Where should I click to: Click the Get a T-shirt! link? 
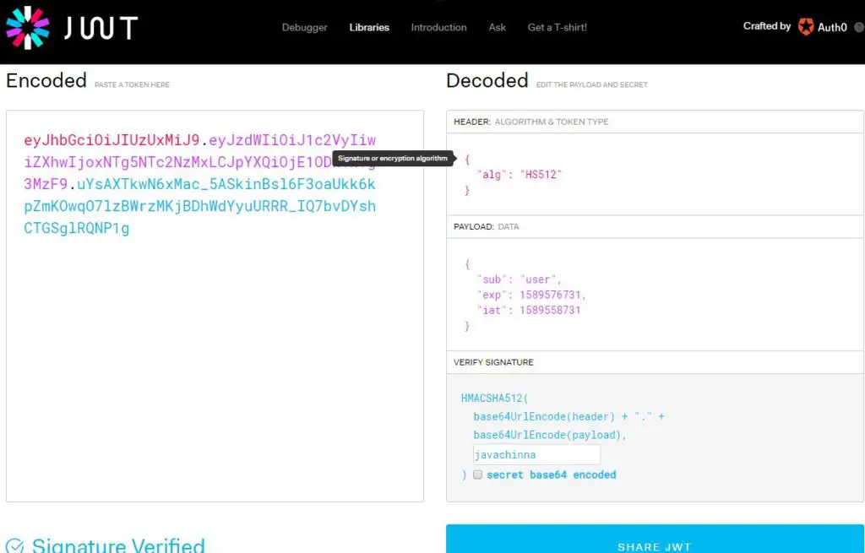click(557, 27)
